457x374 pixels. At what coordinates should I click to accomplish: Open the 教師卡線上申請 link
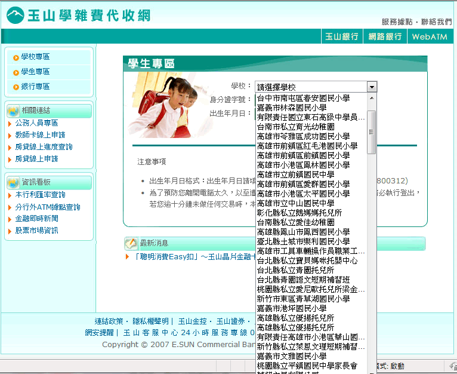(40, 135)
